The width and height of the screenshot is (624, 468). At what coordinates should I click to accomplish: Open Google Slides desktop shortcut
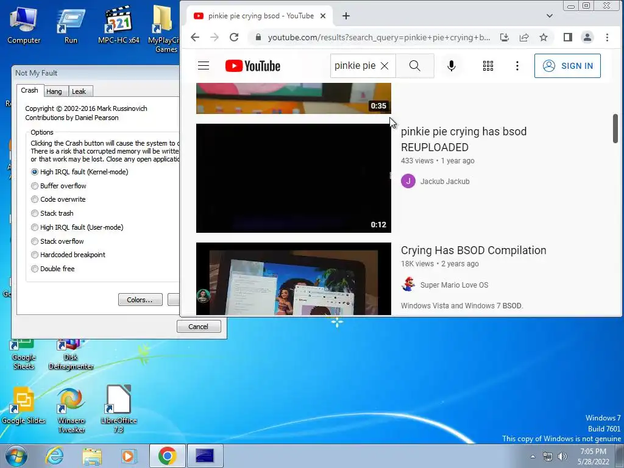click(24, 406)
